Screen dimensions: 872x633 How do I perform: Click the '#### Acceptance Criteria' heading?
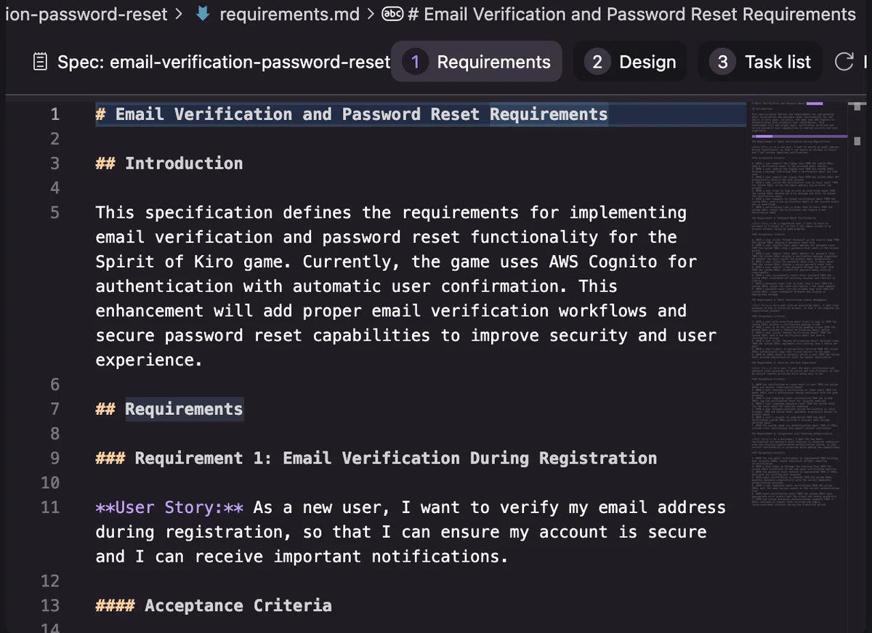(x=214, y=605)
